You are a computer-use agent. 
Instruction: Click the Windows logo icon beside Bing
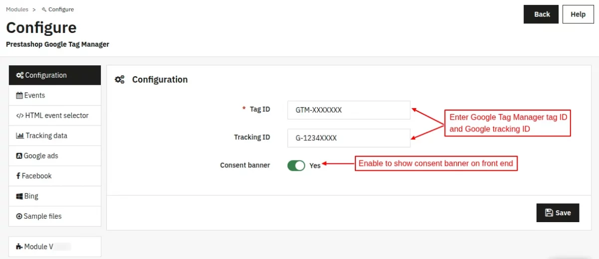(x=19, y=196)
